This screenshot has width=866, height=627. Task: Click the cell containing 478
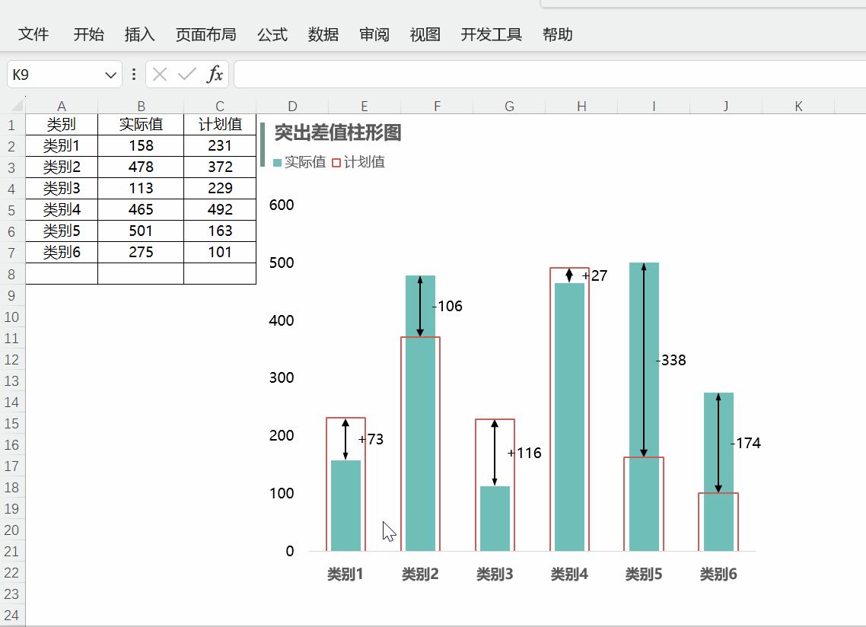pos(141,167)
